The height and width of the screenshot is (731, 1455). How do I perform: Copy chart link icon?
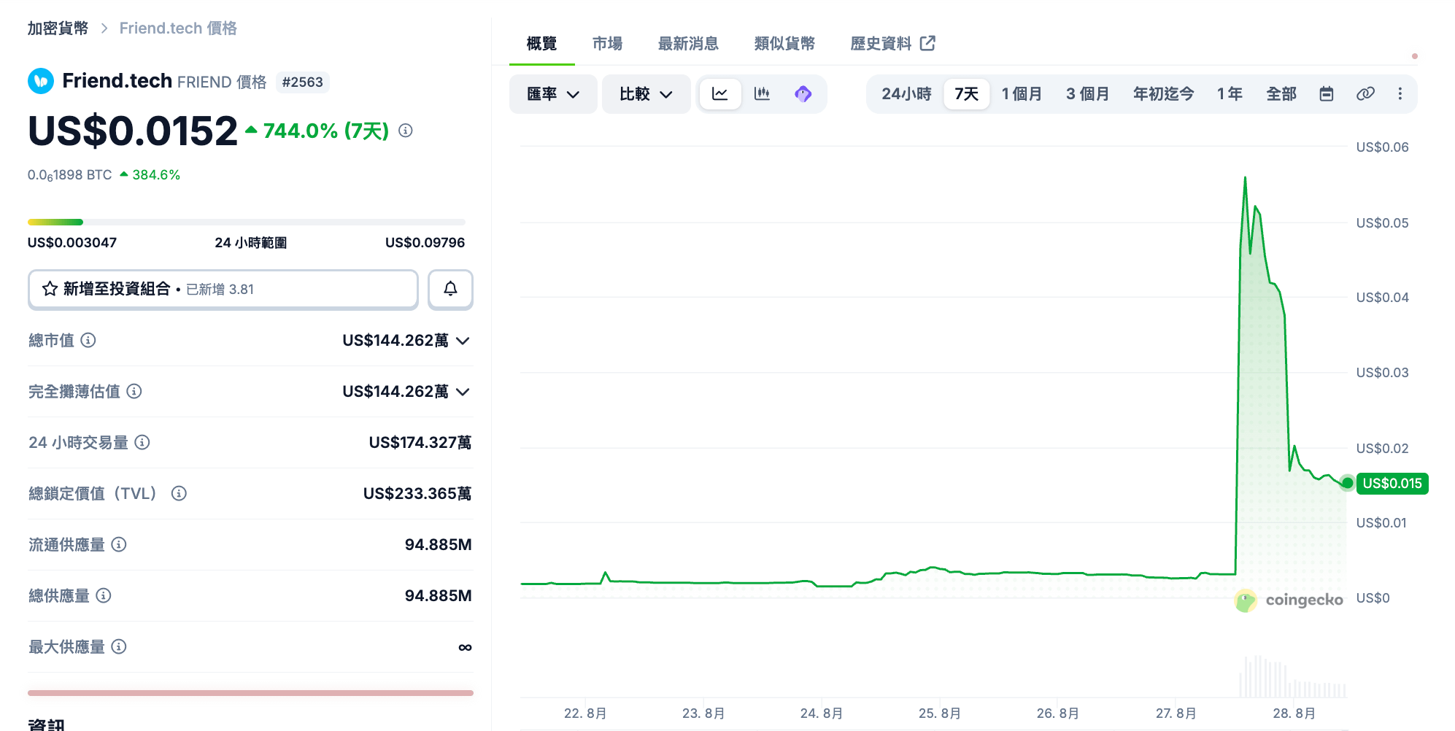1365,94
